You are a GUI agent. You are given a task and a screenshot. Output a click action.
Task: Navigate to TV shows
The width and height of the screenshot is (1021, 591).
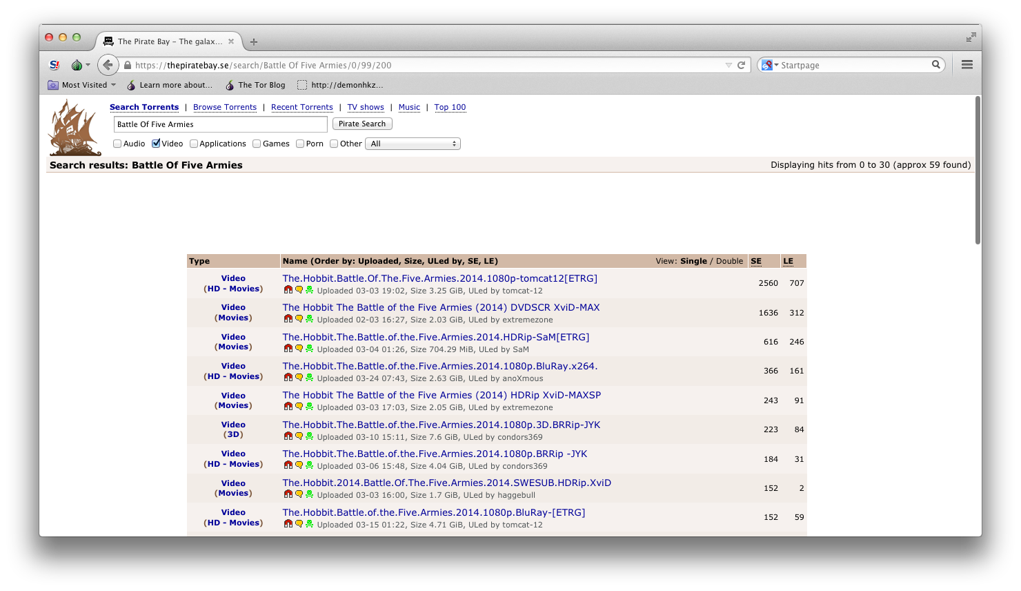366,107
